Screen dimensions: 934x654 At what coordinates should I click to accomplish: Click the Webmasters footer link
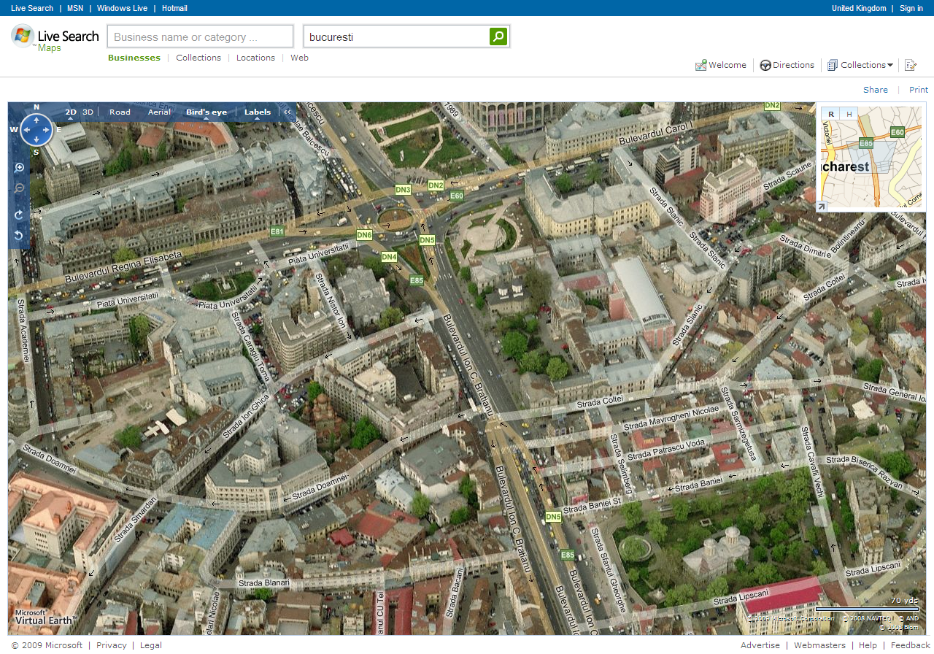click(x=819, y=645)
